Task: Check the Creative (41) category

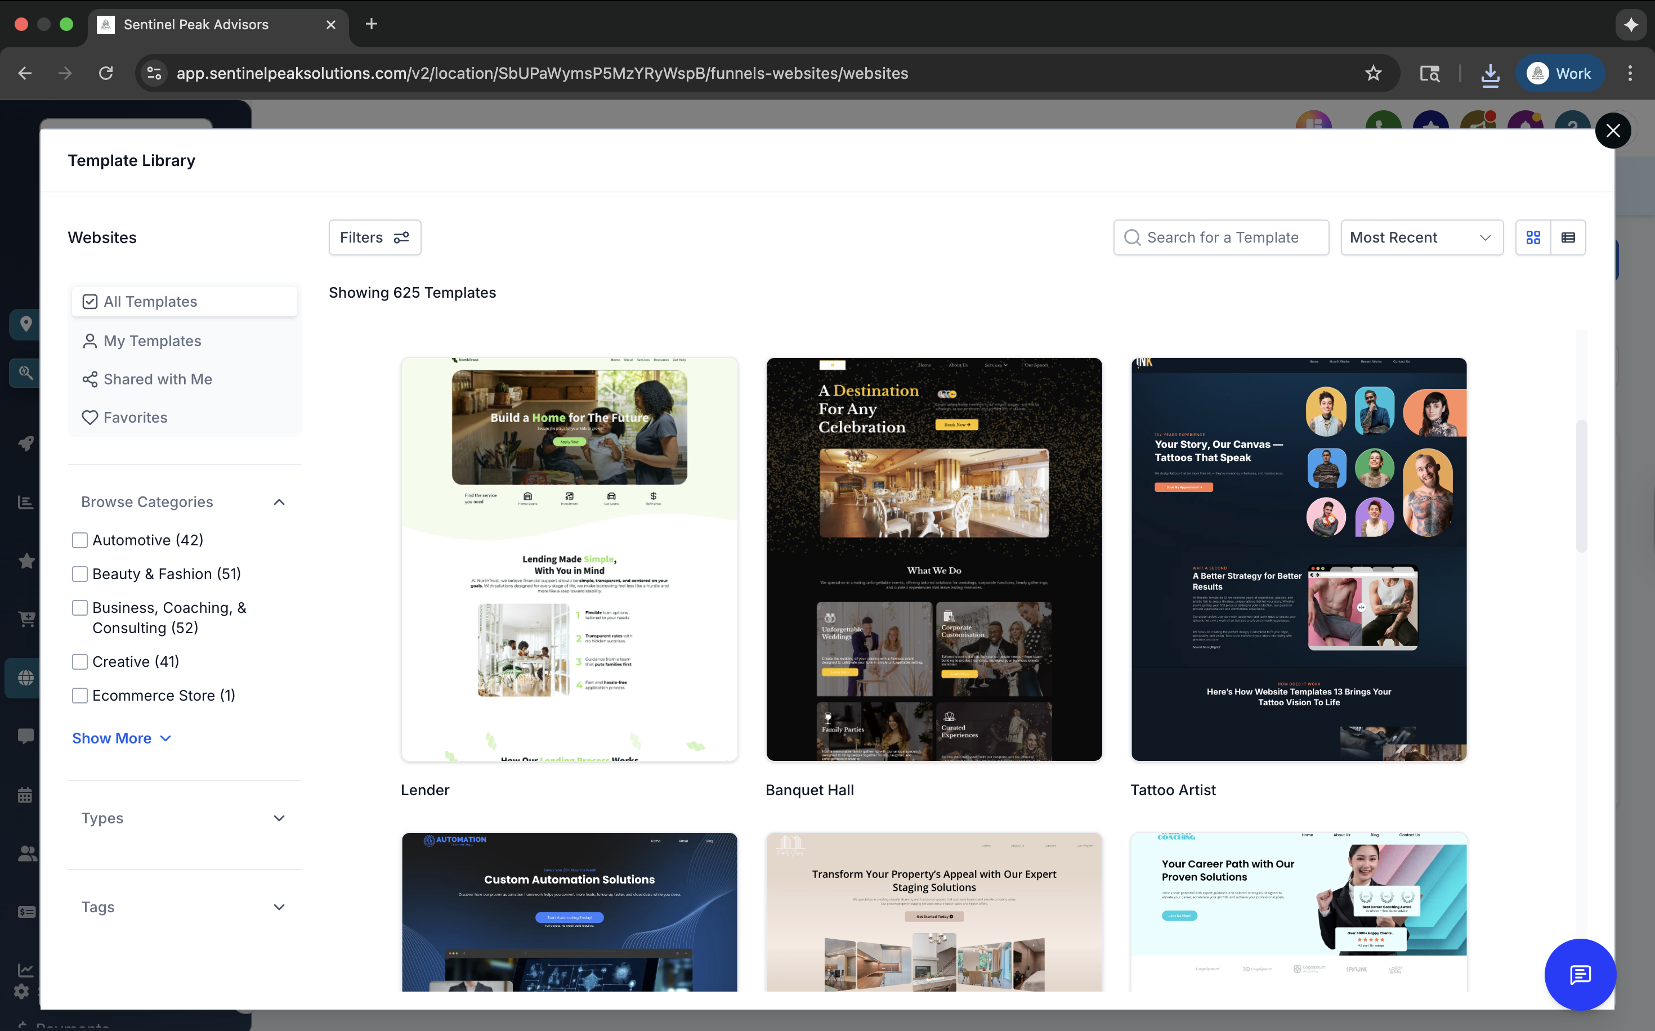Action: (x=80, y=661)
